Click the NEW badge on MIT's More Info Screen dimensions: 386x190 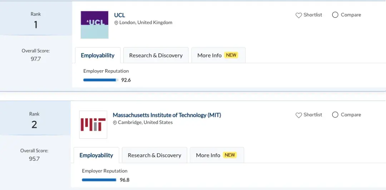230,155
